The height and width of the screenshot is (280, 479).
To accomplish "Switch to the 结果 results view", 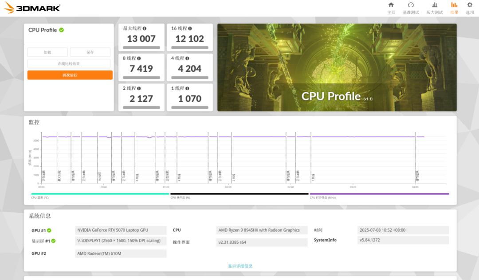I will pyautogui.click(x=454, y=8).
